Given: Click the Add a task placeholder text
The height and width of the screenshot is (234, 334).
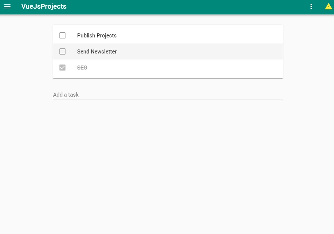Looking at the screenshot, I should 66,95.
